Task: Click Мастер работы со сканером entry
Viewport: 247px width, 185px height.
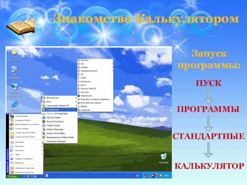Action: 95,99
